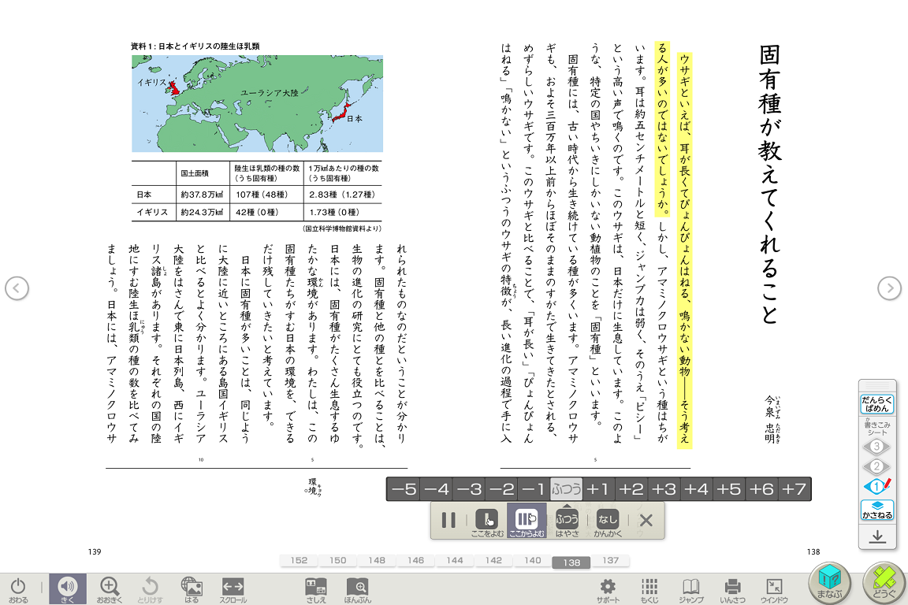The height and width of the screenshot is (605, 908).
Task: Open the ジャンプ book icon
Action: (x=690, y=589)
